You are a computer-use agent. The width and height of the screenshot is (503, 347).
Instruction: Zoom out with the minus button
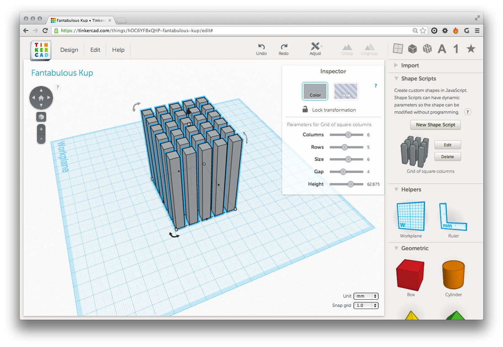point(41,139)
